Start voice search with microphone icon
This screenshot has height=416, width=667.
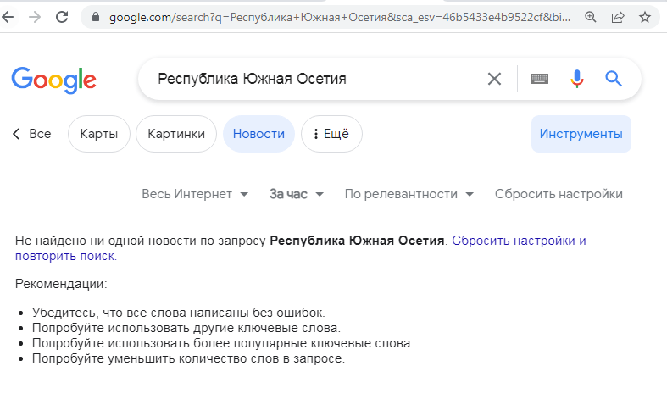point(577,79)
